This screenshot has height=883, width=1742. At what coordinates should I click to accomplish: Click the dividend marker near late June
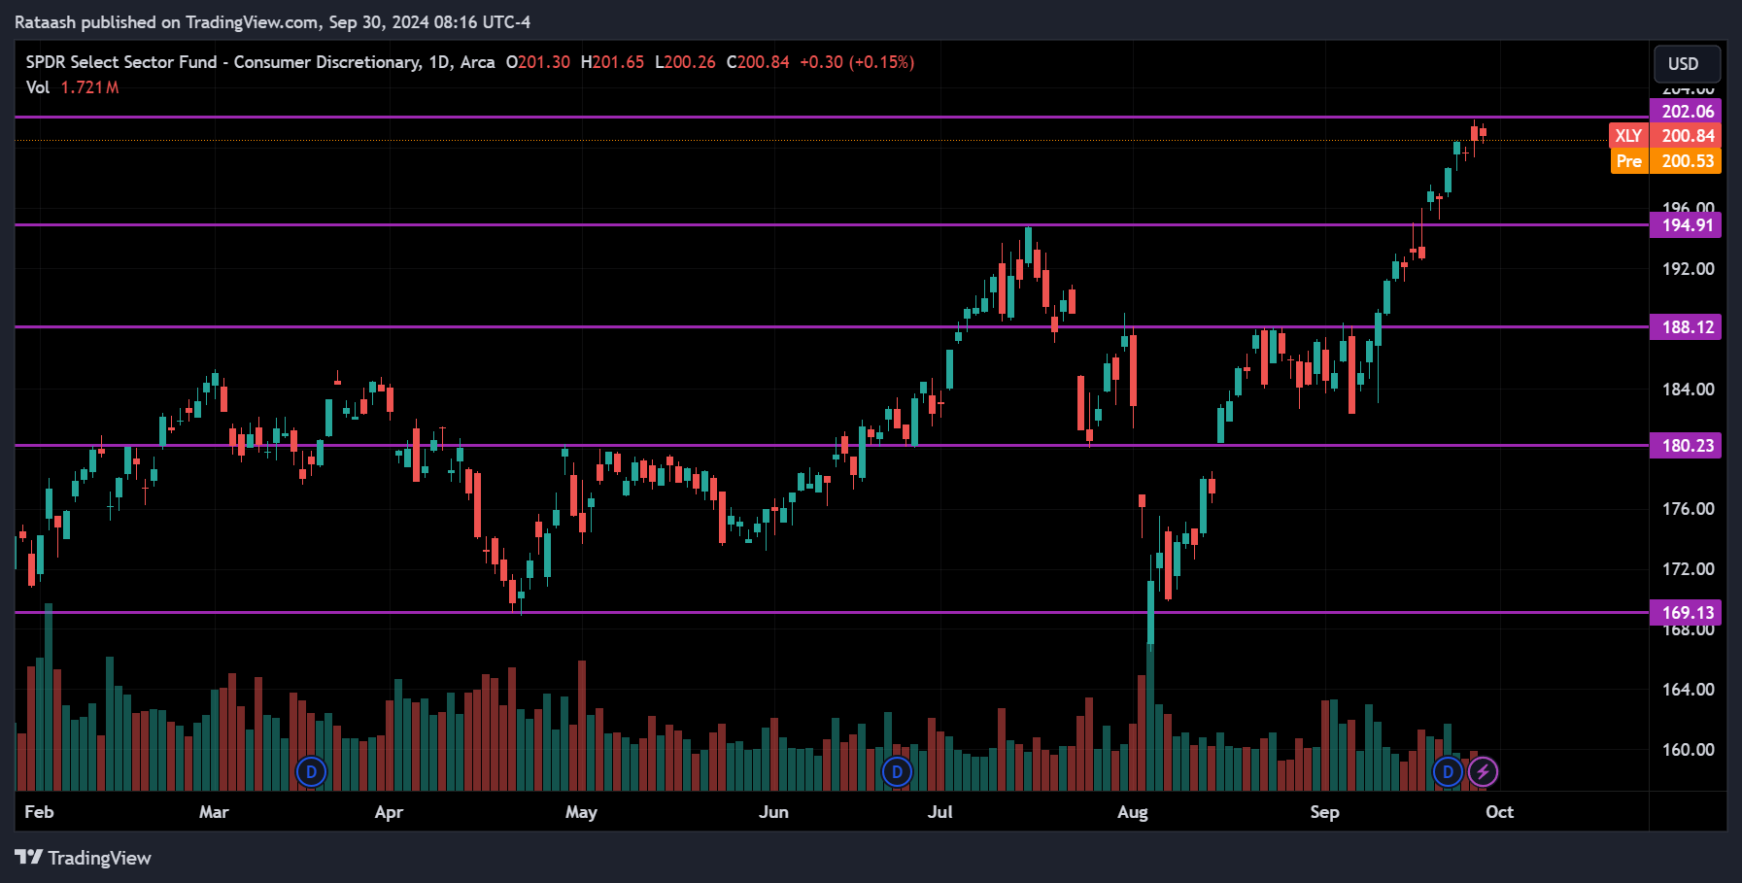tap(897, 772)
